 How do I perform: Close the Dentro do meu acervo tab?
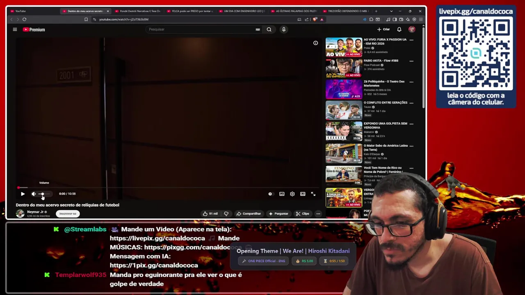(108, 11)
